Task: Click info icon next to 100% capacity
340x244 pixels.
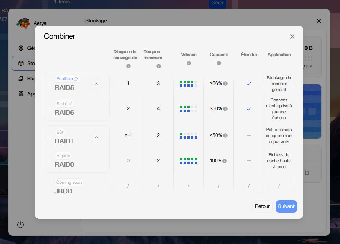Action: point(225,161)
